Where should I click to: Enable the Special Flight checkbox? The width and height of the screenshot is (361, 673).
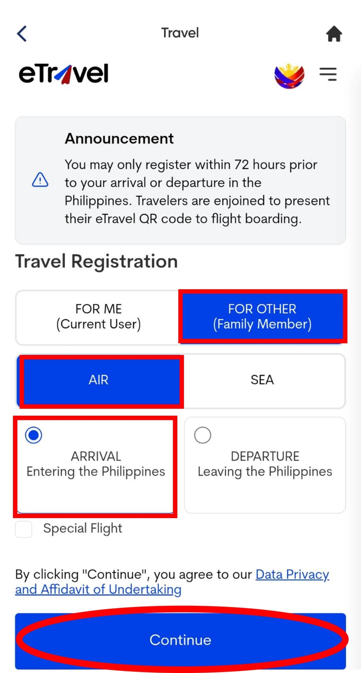click(24, 529)
